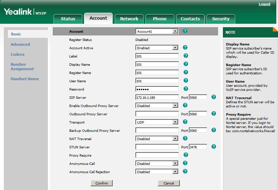Click help icon for STUN Server port
278x190 pixels.
pos(214,147)
